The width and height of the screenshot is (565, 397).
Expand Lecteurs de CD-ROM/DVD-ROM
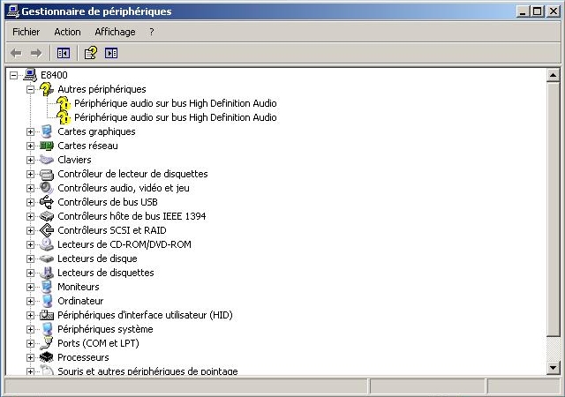(30, 244)
